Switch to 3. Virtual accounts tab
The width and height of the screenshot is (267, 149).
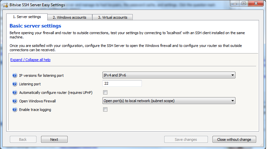[113, 17]
